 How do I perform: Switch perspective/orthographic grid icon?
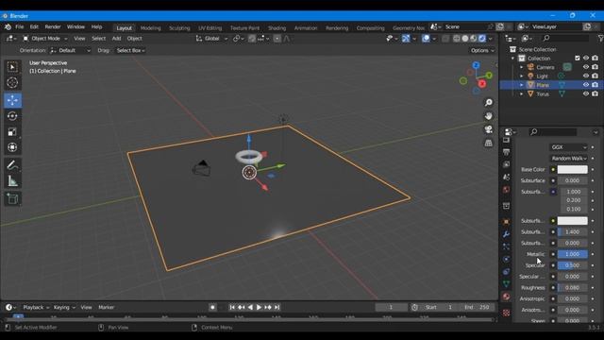(489, 143)
